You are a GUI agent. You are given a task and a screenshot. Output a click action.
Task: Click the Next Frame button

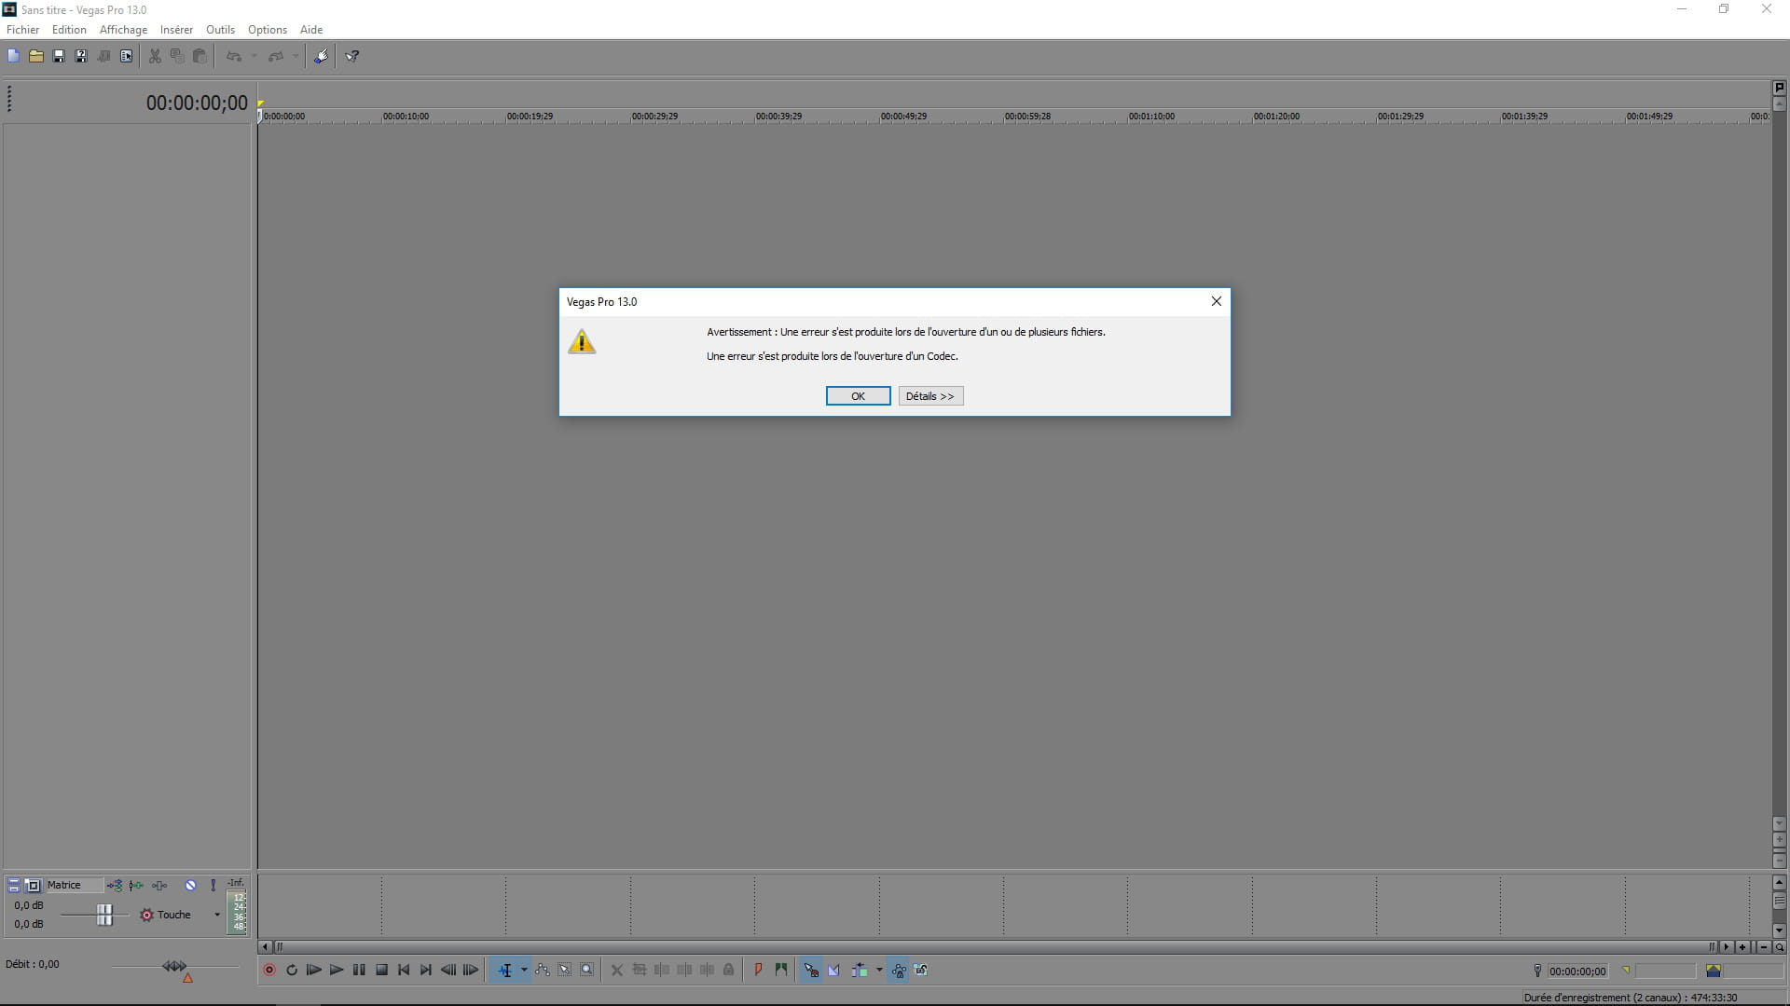(x=471, y=970)
